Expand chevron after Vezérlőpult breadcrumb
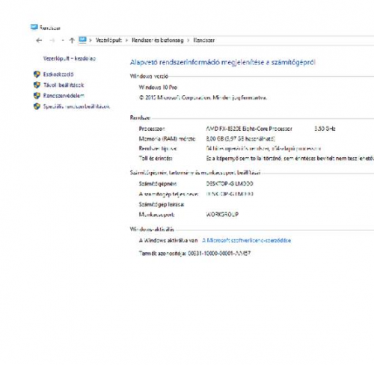The height and width of the screenshot is (365, 374). [126, 40]
